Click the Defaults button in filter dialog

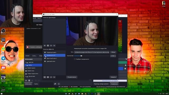72,77
